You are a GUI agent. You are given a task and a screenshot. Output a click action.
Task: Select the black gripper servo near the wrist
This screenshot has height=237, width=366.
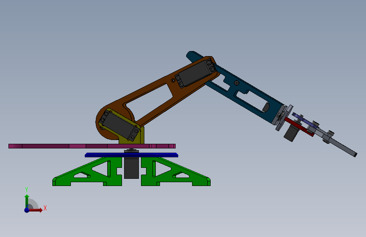291,133
